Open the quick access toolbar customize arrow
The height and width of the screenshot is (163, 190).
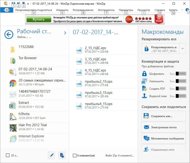[28, 4]
